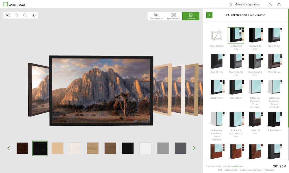Viewport: 289px width, 173px height.
Task: Open the shopping bag cart
Action: tap(279, 4)
